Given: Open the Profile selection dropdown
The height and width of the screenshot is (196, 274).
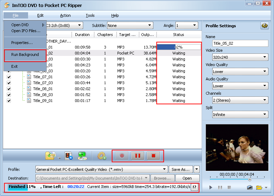Looking at the screenshot, I should (x=101, y=169).
